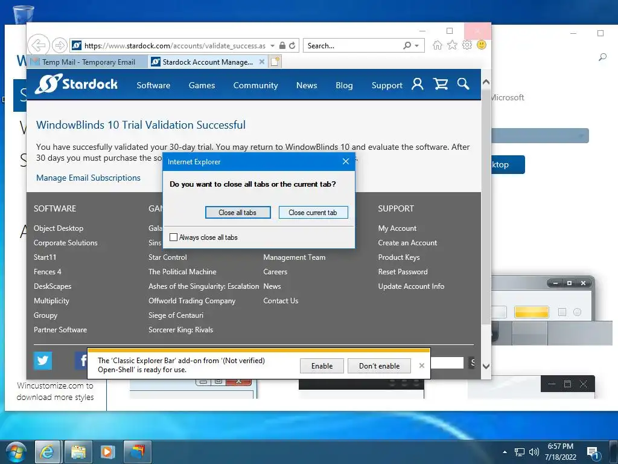The width and height of the screenshot is (618, 464).
Task: Open Games menu on Stardock
Action: tap(202, 85)
